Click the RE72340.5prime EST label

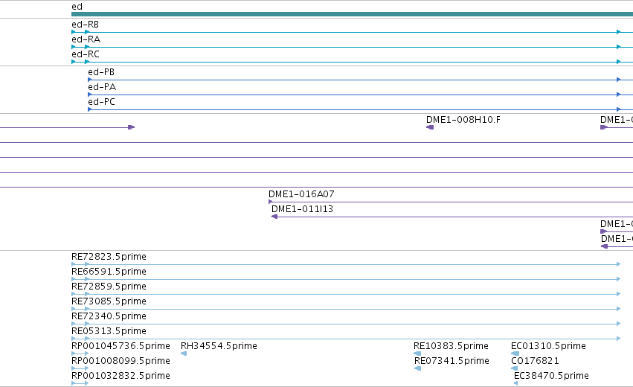(x=109, y=316)
